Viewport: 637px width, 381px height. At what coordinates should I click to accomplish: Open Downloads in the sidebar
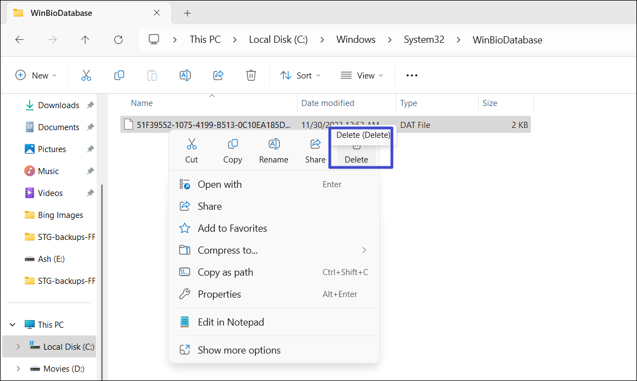(x=58, y=105)
